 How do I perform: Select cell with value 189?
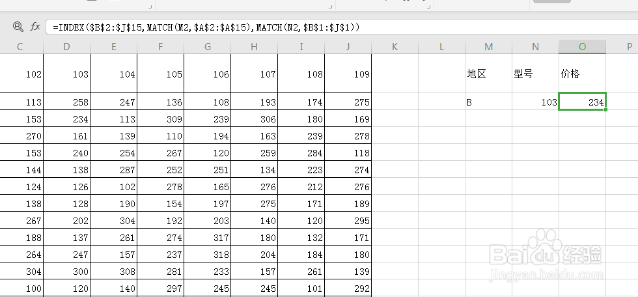(348, 203)
